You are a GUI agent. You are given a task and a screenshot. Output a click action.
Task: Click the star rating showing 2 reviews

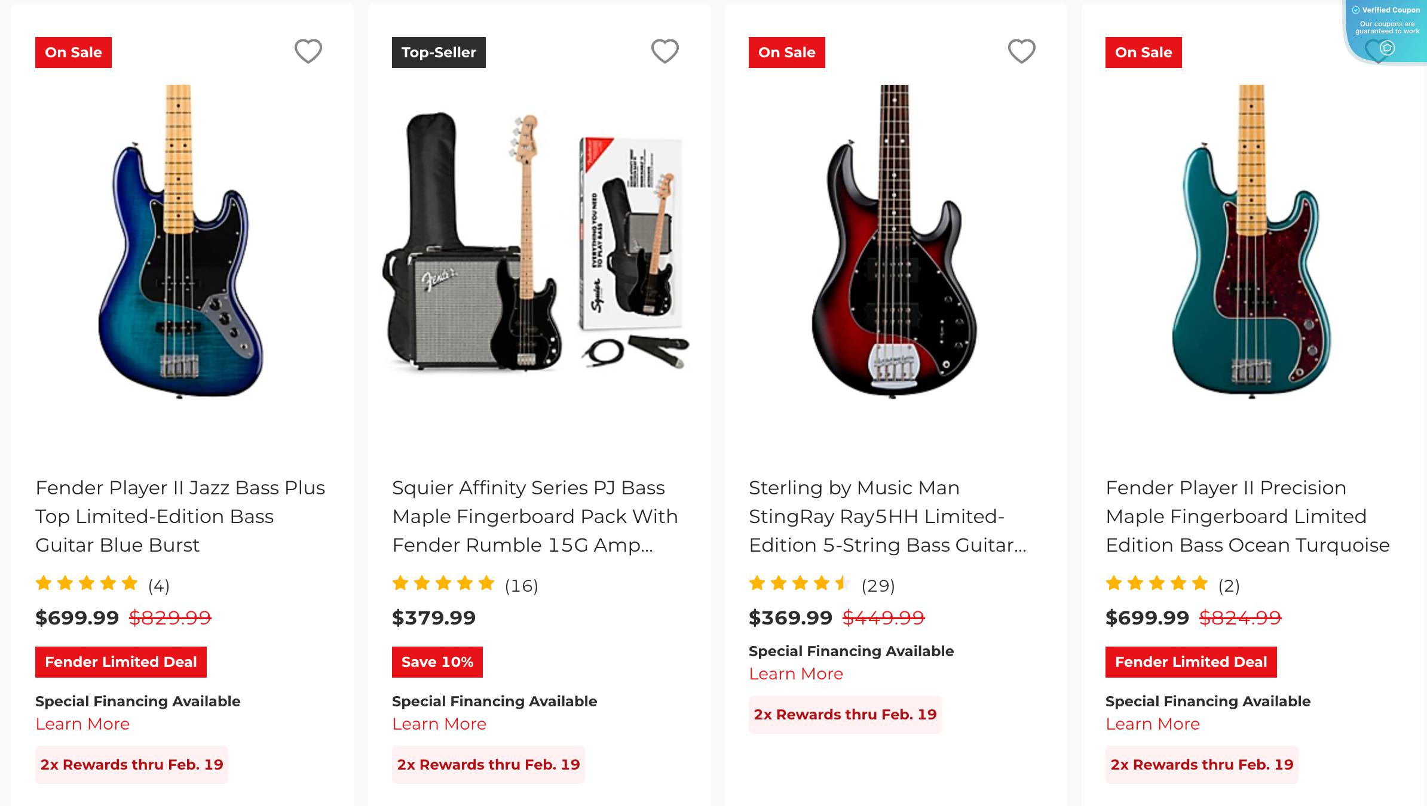(1157, 583)
